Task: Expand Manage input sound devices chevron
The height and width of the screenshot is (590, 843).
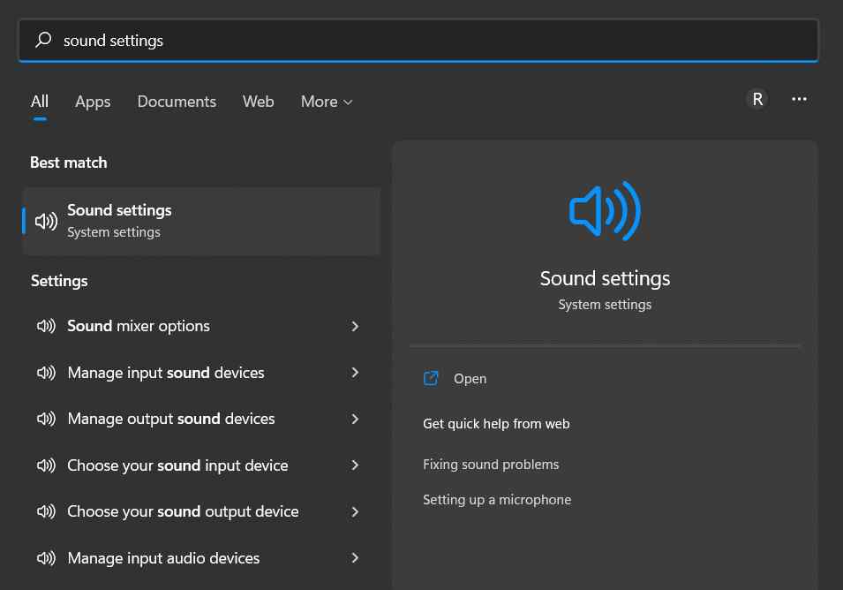Action: (355, 373)
